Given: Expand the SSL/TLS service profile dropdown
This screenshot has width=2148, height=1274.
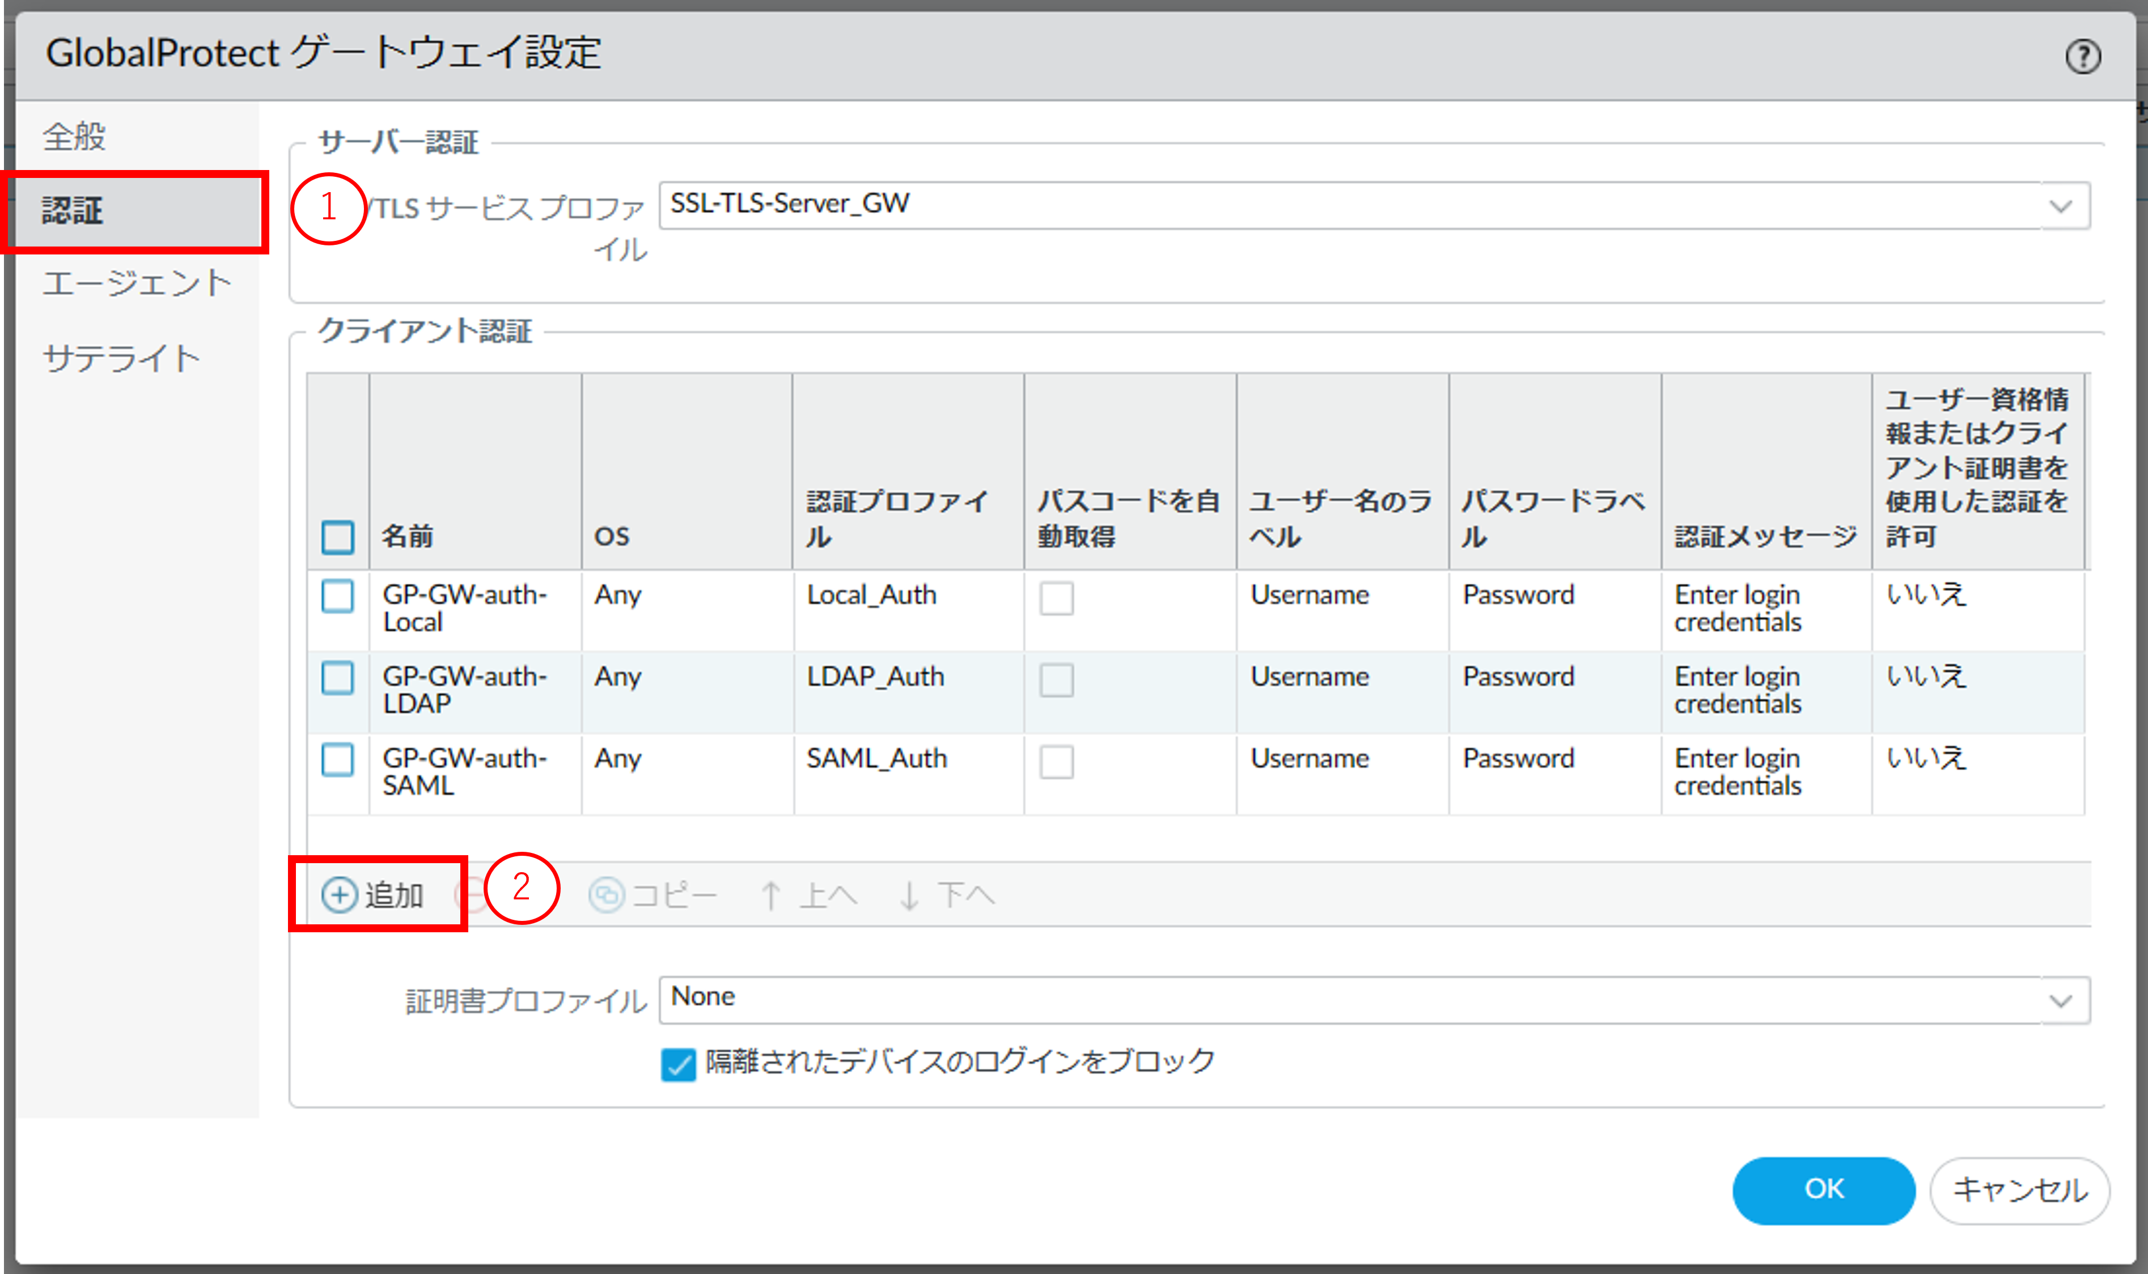Looking at the screenshot, I should (x=2061, y=206).
